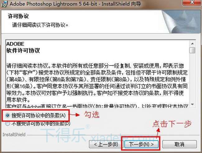202x153 pixels.
Task: Click the 不接受许可协议中的条款 label text
Action: pos(41,124)
